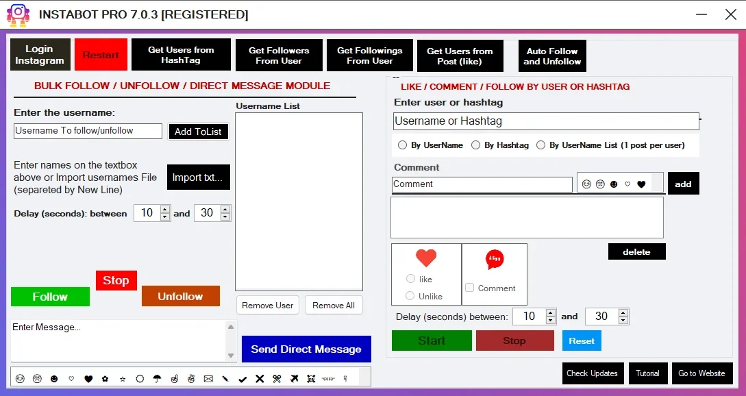The image size is (746, 396).
Task: Click the blue Reset button
Action: (x=582, y=341)
